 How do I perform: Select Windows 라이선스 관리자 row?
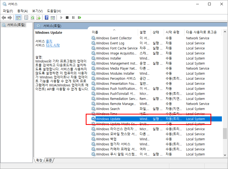[x=156, y=129]
